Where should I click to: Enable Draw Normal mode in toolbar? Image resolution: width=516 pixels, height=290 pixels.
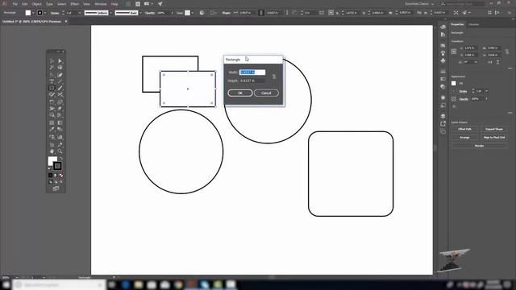[51, 182]
